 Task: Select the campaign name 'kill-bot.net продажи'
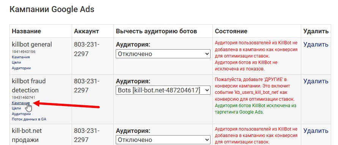27,135
